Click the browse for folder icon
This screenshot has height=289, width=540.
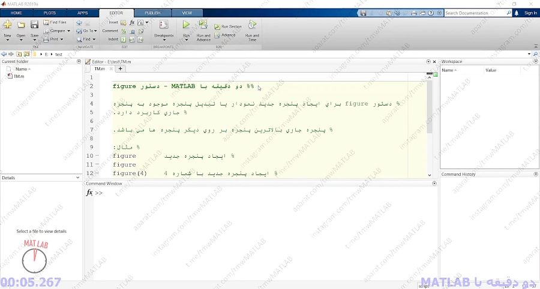(x=26, y=55)
